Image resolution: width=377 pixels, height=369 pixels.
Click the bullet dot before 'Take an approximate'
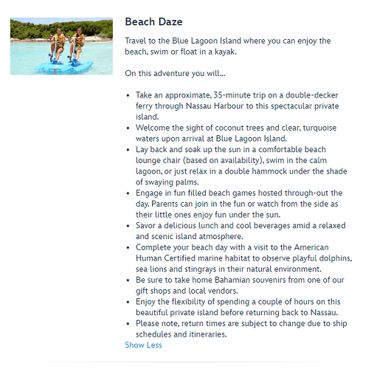coord(128,95)
